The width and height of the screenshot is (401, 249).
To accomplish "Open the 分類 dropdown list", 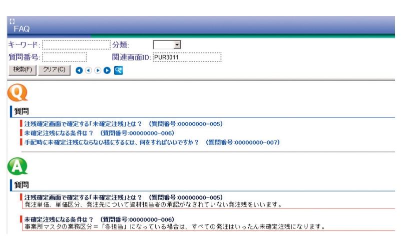I will tap(176, 45).
